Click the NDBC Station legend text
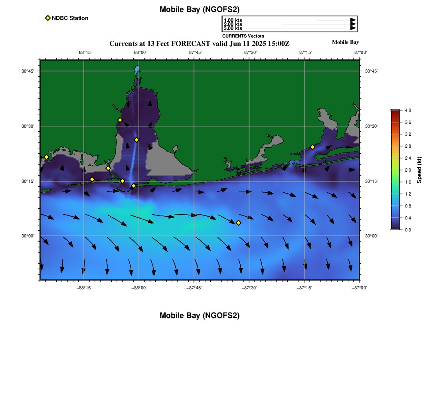Screen dimensions: 439x419 (x=70, y=18)
